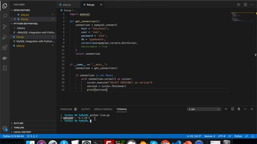Close live.py in Open Editors list

(x=15, y=19)
